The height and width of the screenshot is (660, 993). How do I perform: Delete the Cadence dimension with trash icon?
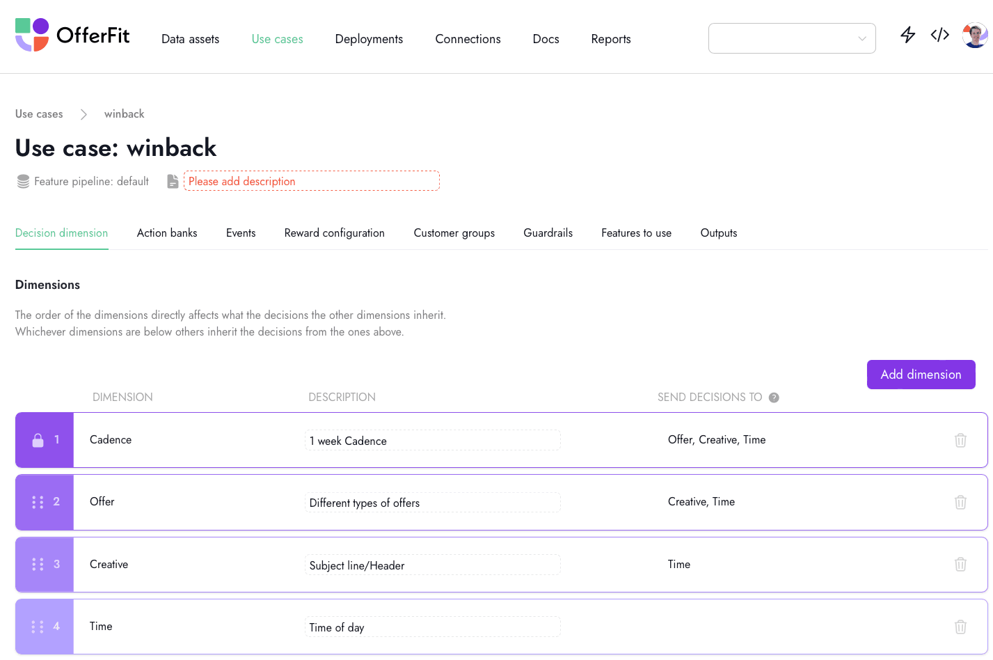coord(960,440)
